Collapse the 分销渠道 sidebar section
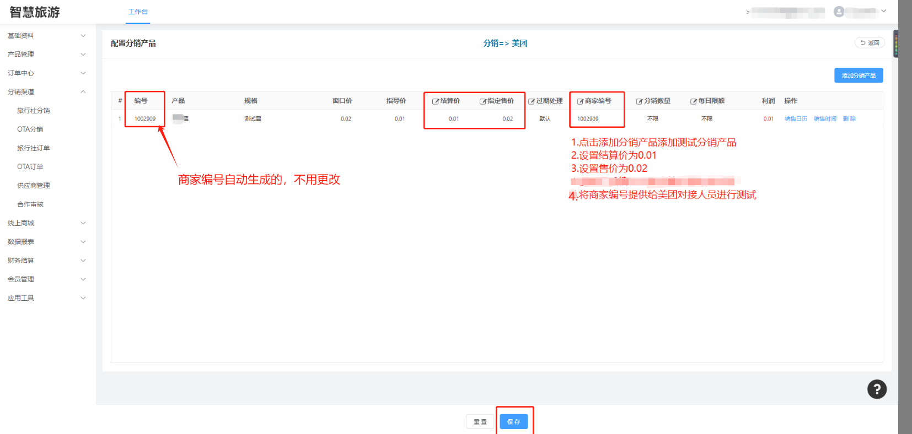The width and height of the screenshot is (912, 434). [47, 92]
